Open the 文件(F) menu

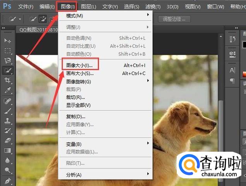pyautogui.click(x=26, y=7)
